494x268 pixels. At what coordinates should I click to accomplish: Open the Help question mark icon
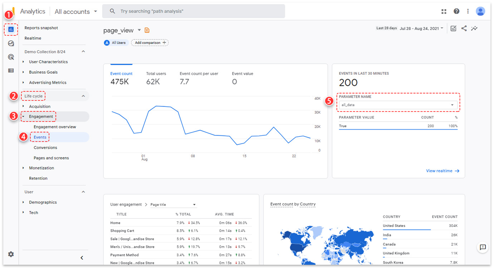coord(456,11)
